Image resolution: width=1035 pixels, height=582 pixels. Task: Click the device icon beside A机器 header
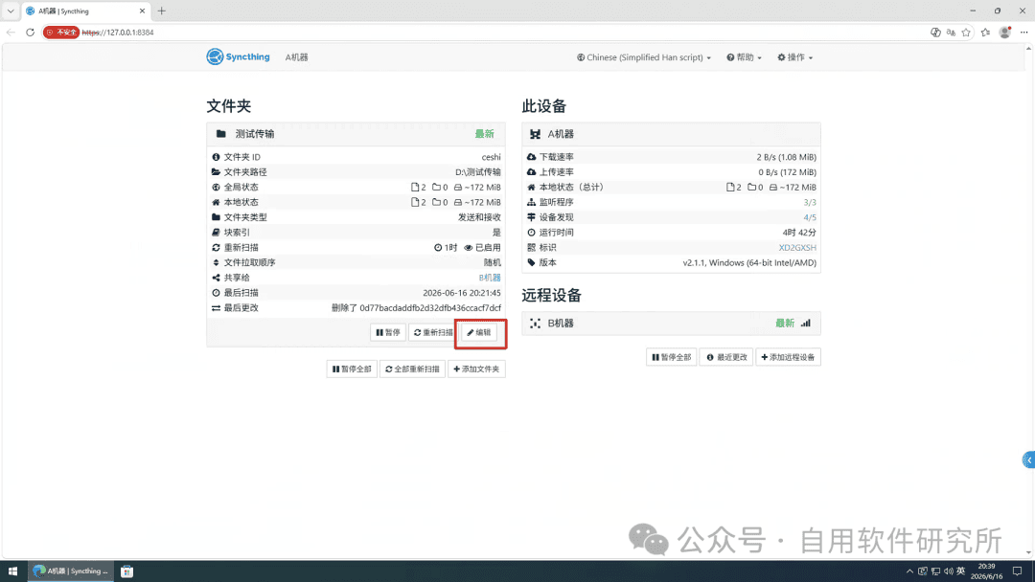536,134
